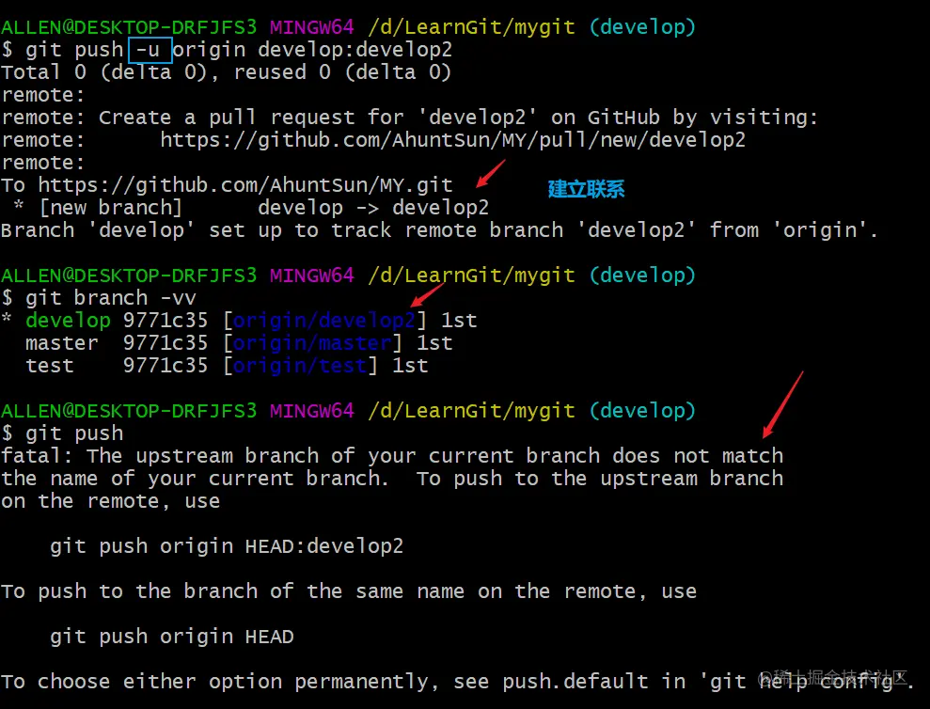Click the 'To choose either option permanently' line

[x=458, y=682]
